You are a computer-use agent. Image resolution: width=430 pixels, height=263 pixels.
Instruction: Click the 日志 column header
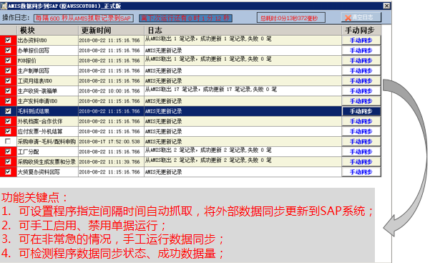coord(243,30)
